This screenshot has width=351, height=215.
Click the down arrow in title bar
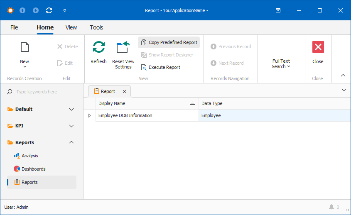point(36,10)
